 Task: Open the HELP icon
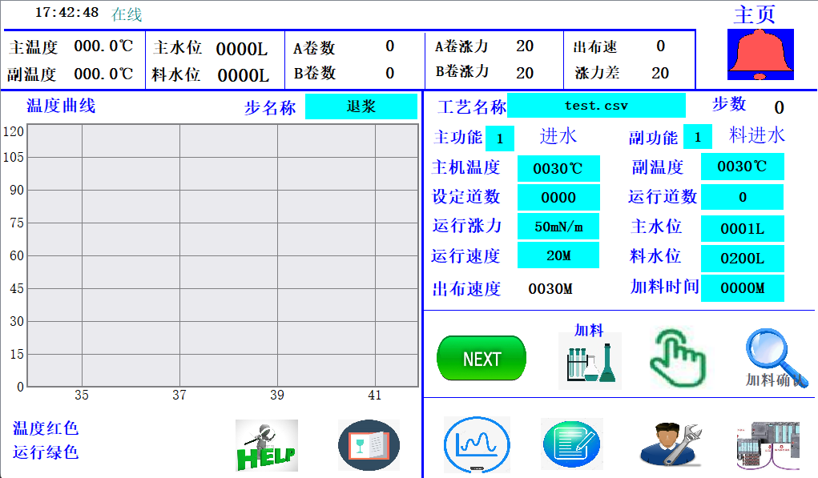[266, 445]
